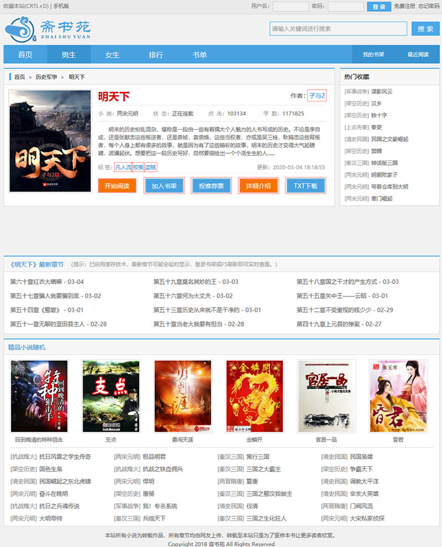Open the 男生 navigation tab

69,54
